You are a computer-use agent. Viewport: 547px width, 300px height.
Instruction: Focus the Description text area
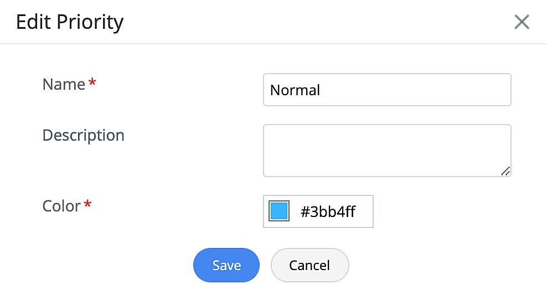pos(386,150)
